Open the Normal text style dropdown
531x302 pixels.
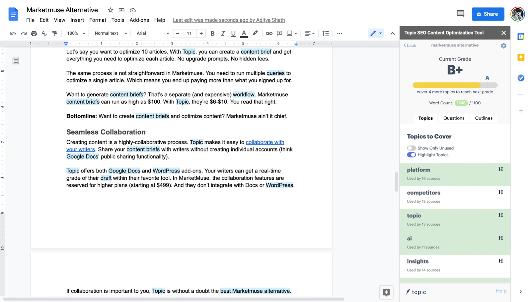click(x=111, y=33)
